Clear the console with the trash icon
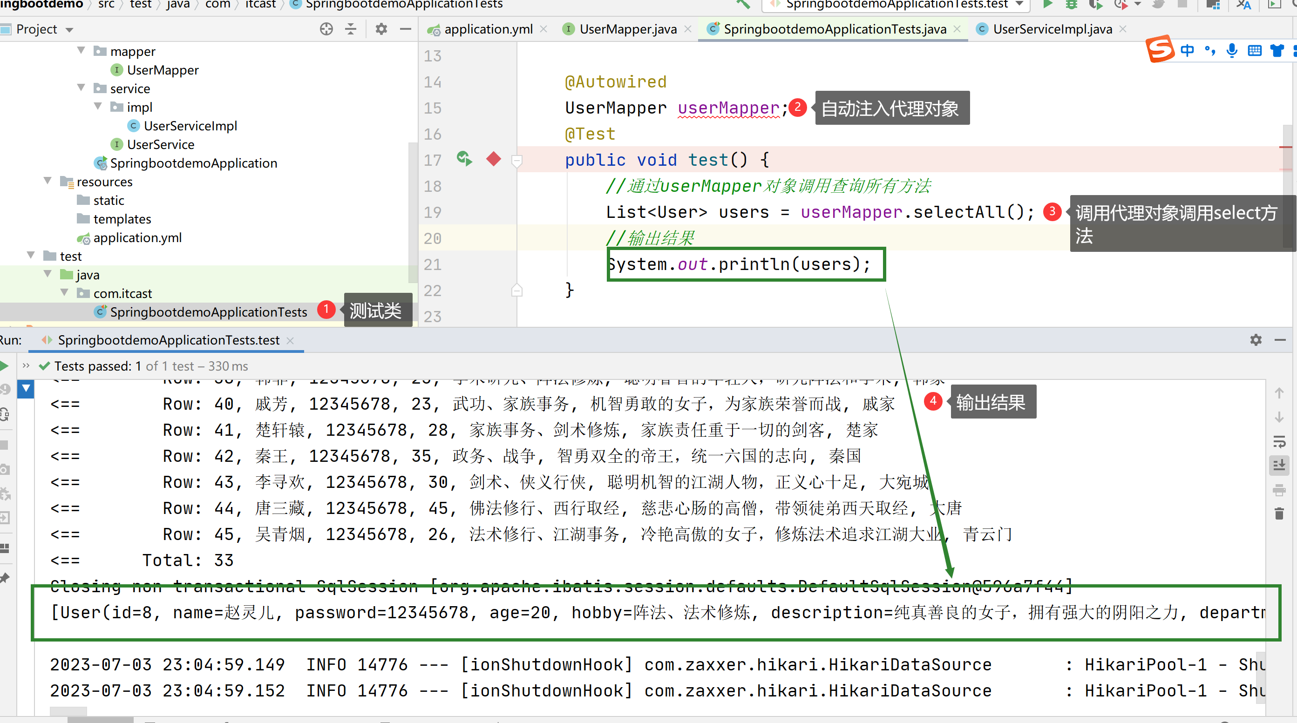 click(1279, 514)
